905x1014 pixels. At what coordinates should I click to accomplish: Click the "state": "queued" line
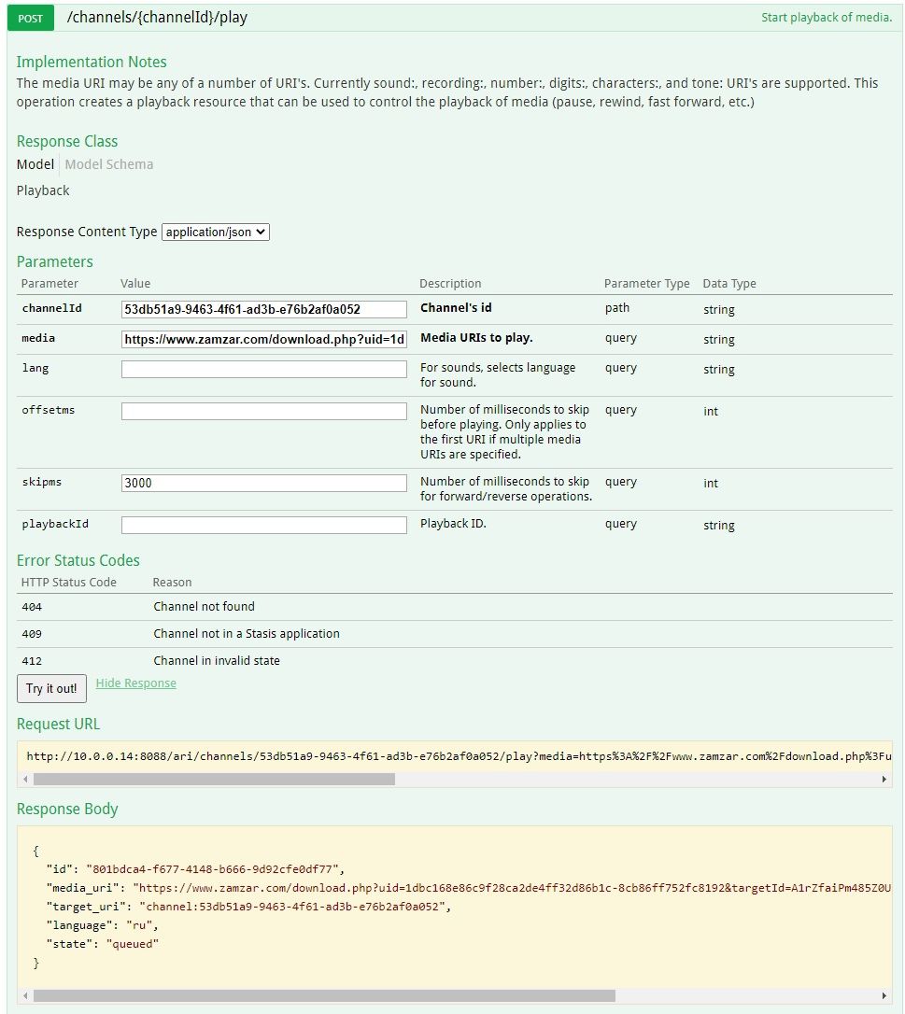coord(102,945)
